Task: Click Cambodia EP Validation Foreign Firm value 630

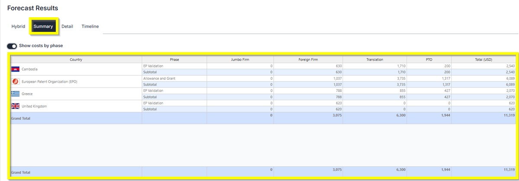Action: 339,66
